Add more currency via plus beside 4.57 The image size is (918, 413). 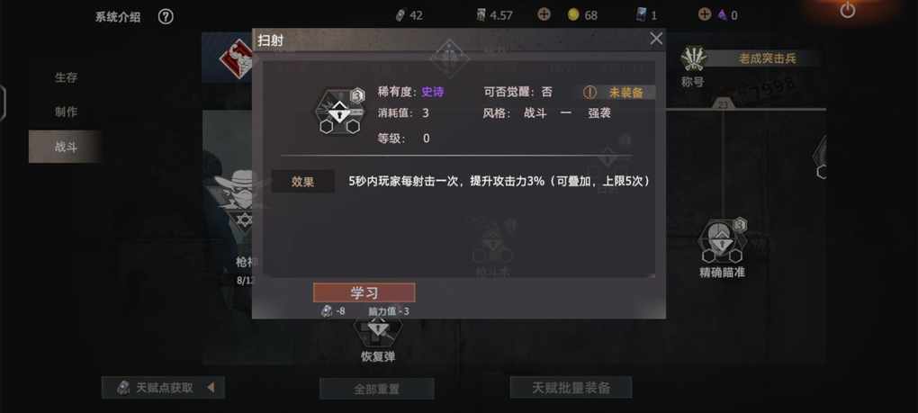click(x=544, y=14)
